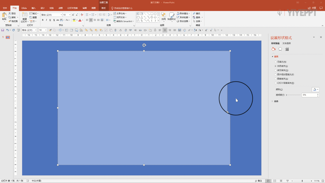Open Size & Properties icon in format pane
This screenshot has width=325, height=183.
pos(287,49)
